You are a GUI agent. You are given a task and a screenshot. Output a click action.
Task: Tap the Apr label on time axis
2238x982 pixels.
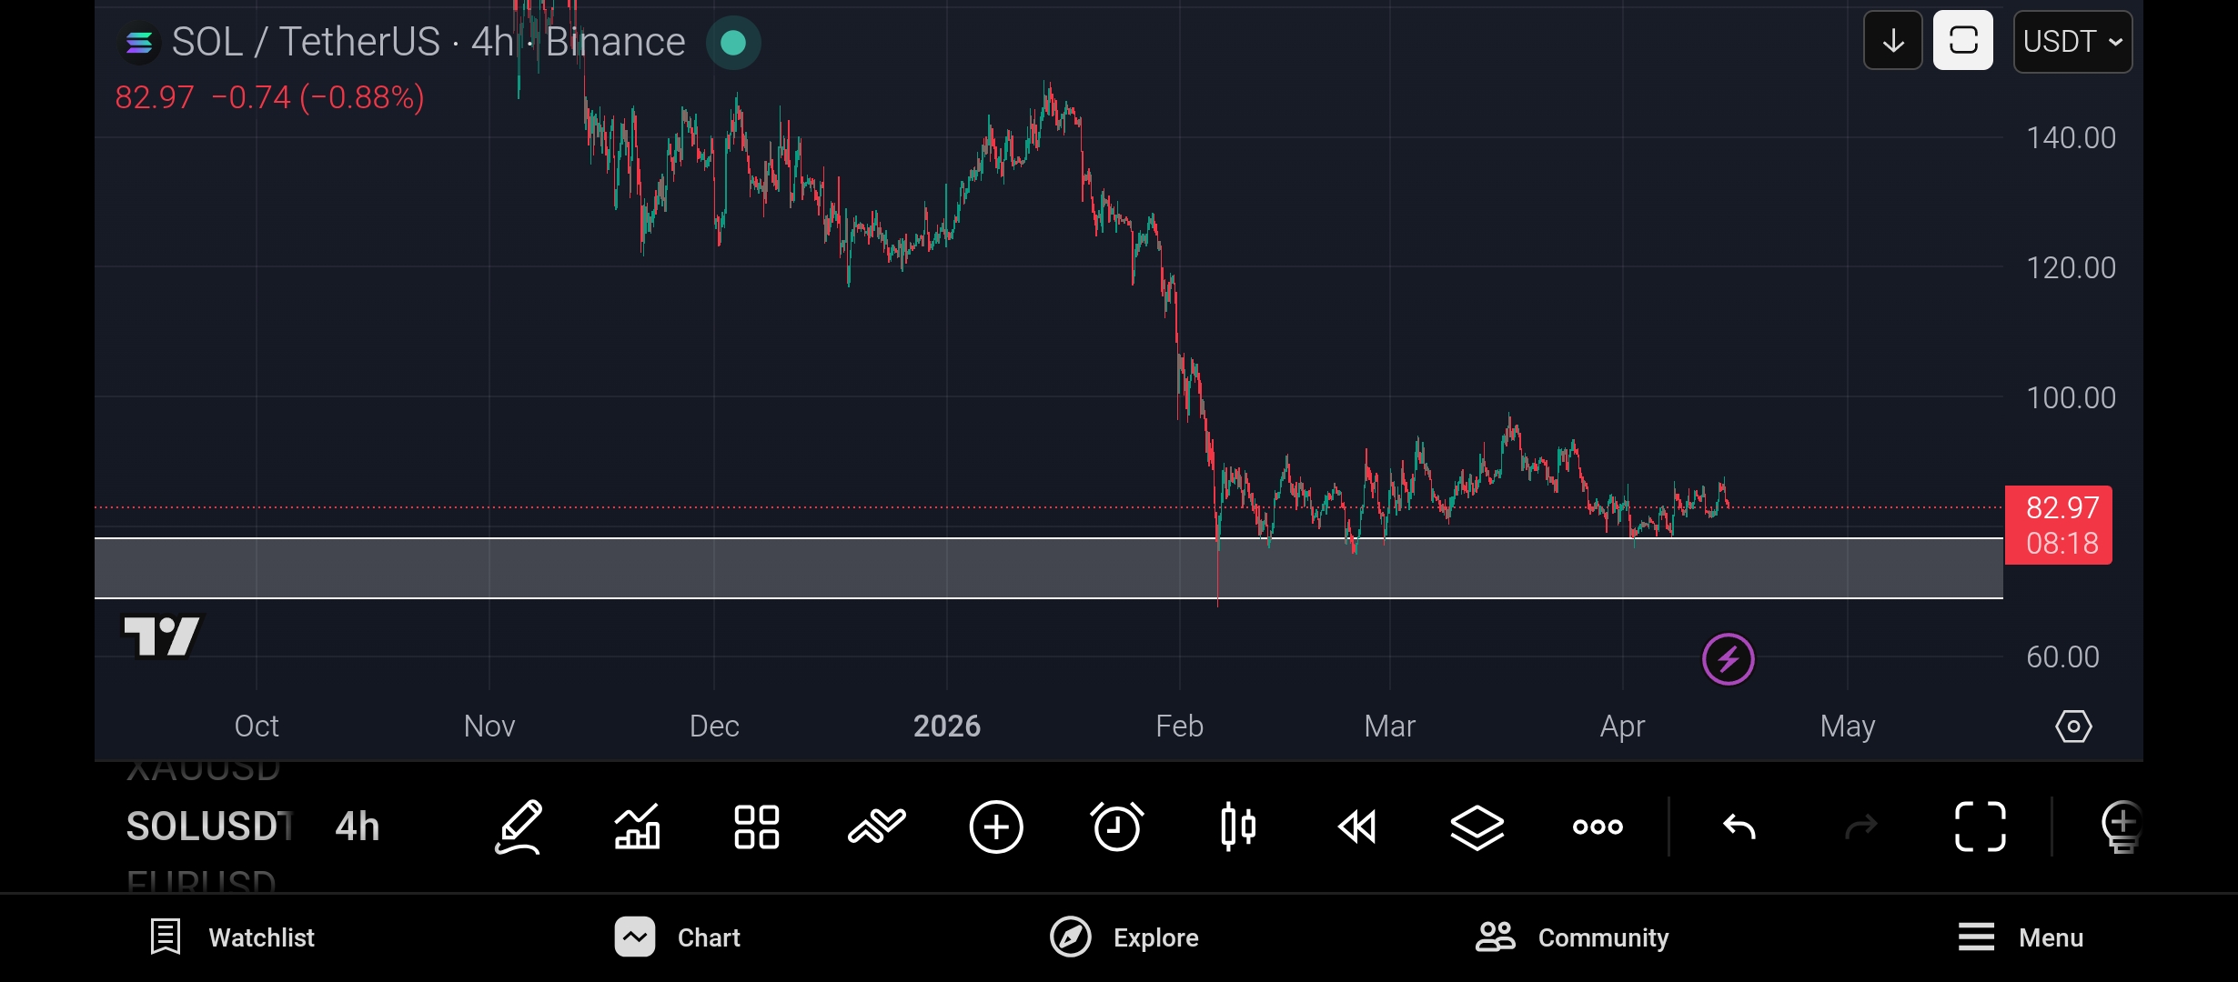1623,726
